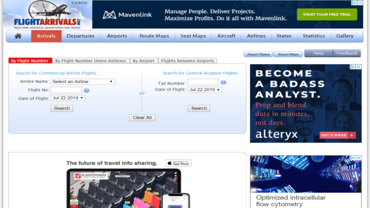
Task: Open the Flights between Airports tab
Action: 187,61
